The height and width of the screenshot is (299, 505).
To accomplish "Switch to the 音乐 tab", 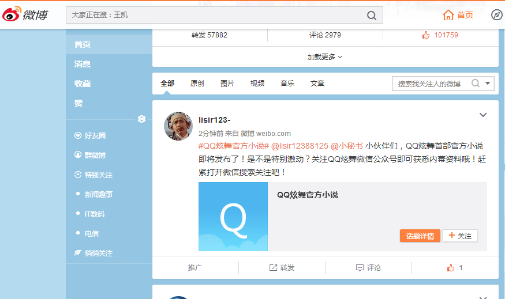I will pyautogui.click(x=287, y=84).
